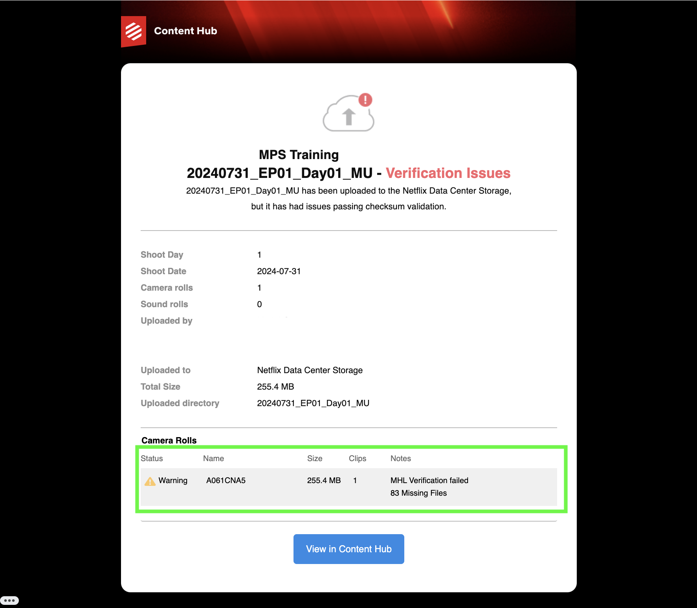Click the cloud upload error icon
The height and width of the screenshot is (608, 697).
pyautogui.click(x=348, y=112)
